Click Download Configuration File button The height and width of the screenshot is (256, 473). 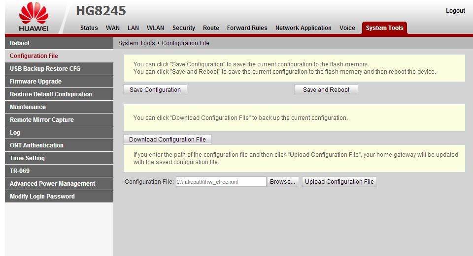click(168, 139)
